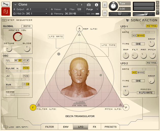Toggle pulse width NZE switch

pos(26,68)
